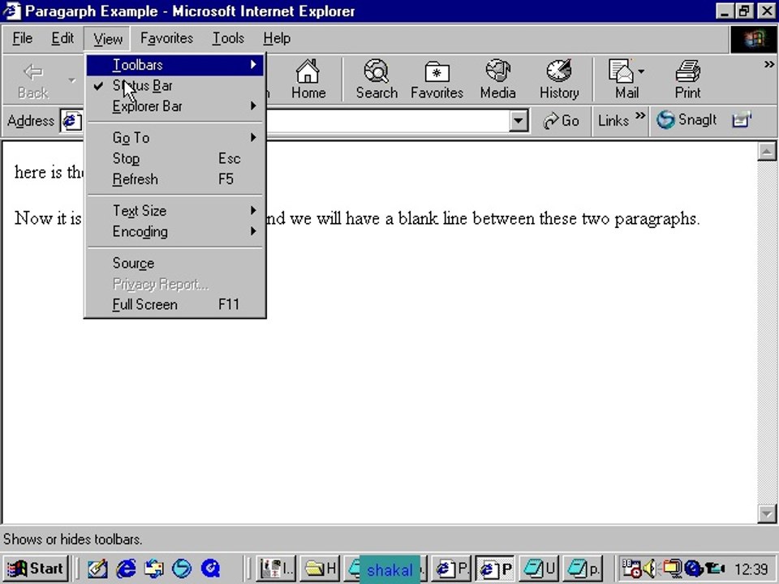Click the camera tray icon
Viewport: 779px width, 584px height.
tap(714, 568)
